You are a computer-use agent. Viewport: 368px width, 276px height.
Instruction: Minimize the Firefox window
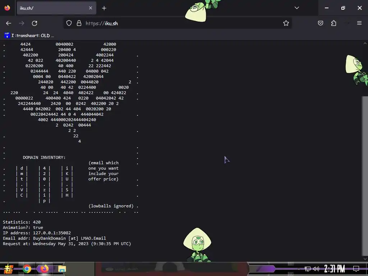pos(326,8)
